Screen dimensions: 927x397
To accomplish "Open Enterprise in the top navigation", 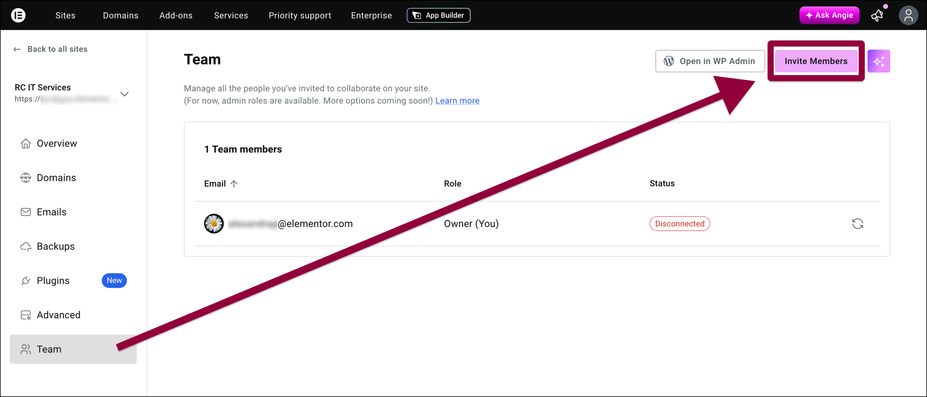I will (372, 15).
